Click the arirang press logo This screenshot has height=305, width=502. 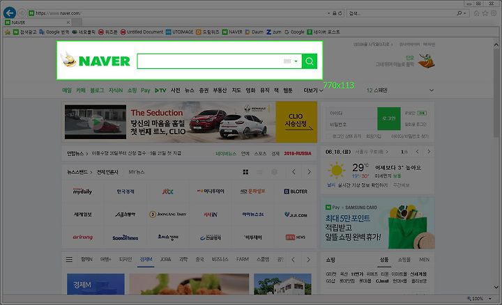click(x=82, y=237)
